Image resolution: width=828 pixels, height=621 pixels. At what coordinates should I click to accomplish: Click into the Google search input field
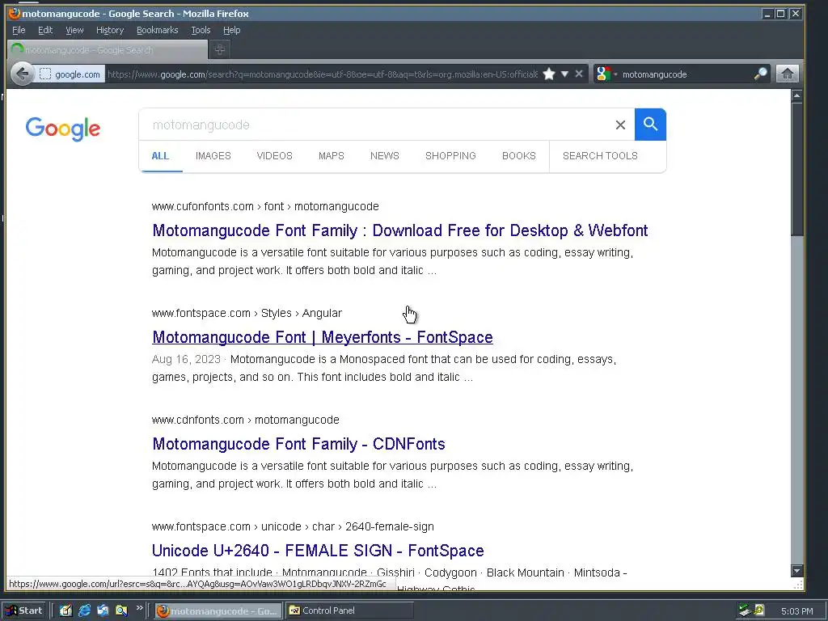pos(378,125)
